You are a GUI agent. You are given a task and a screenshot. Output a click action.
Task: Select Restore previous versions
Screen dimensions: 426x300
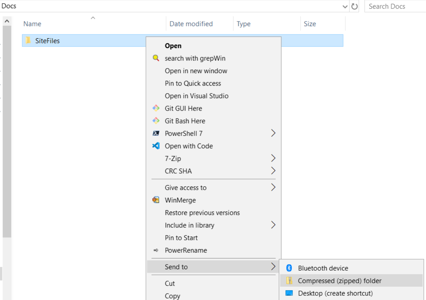(214, 213)
